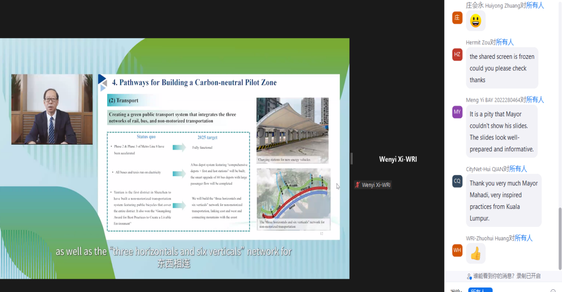This screenshot has height=292, width=562.
Task: Click the sender name 'Hermit Zou'
Action: 478,42
